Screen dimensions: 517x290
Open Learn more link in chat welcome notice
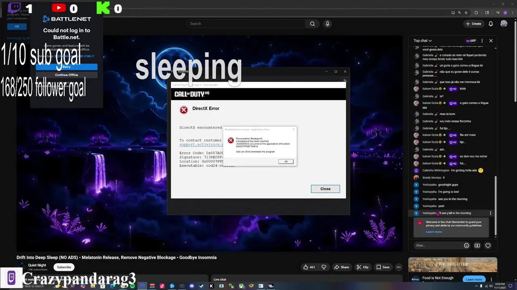(x=434, y=232)
